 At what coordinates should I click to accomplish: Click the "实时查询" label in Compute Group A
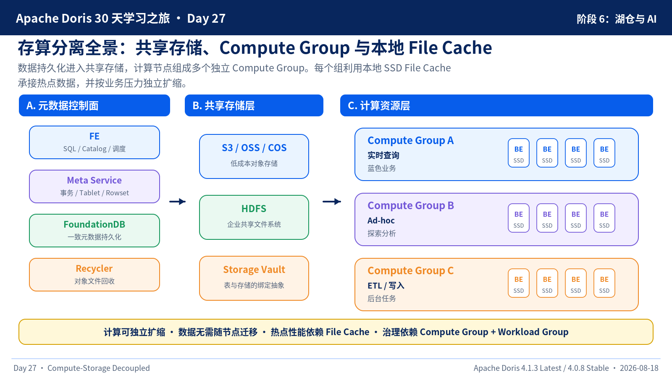coord(383,155)
